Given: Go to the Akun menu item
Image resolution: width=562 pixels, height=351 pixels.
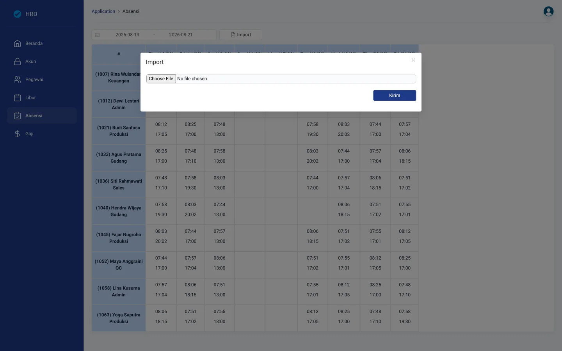Looking at the screenshot, I should pyautogui.click(x=42, y=62).
